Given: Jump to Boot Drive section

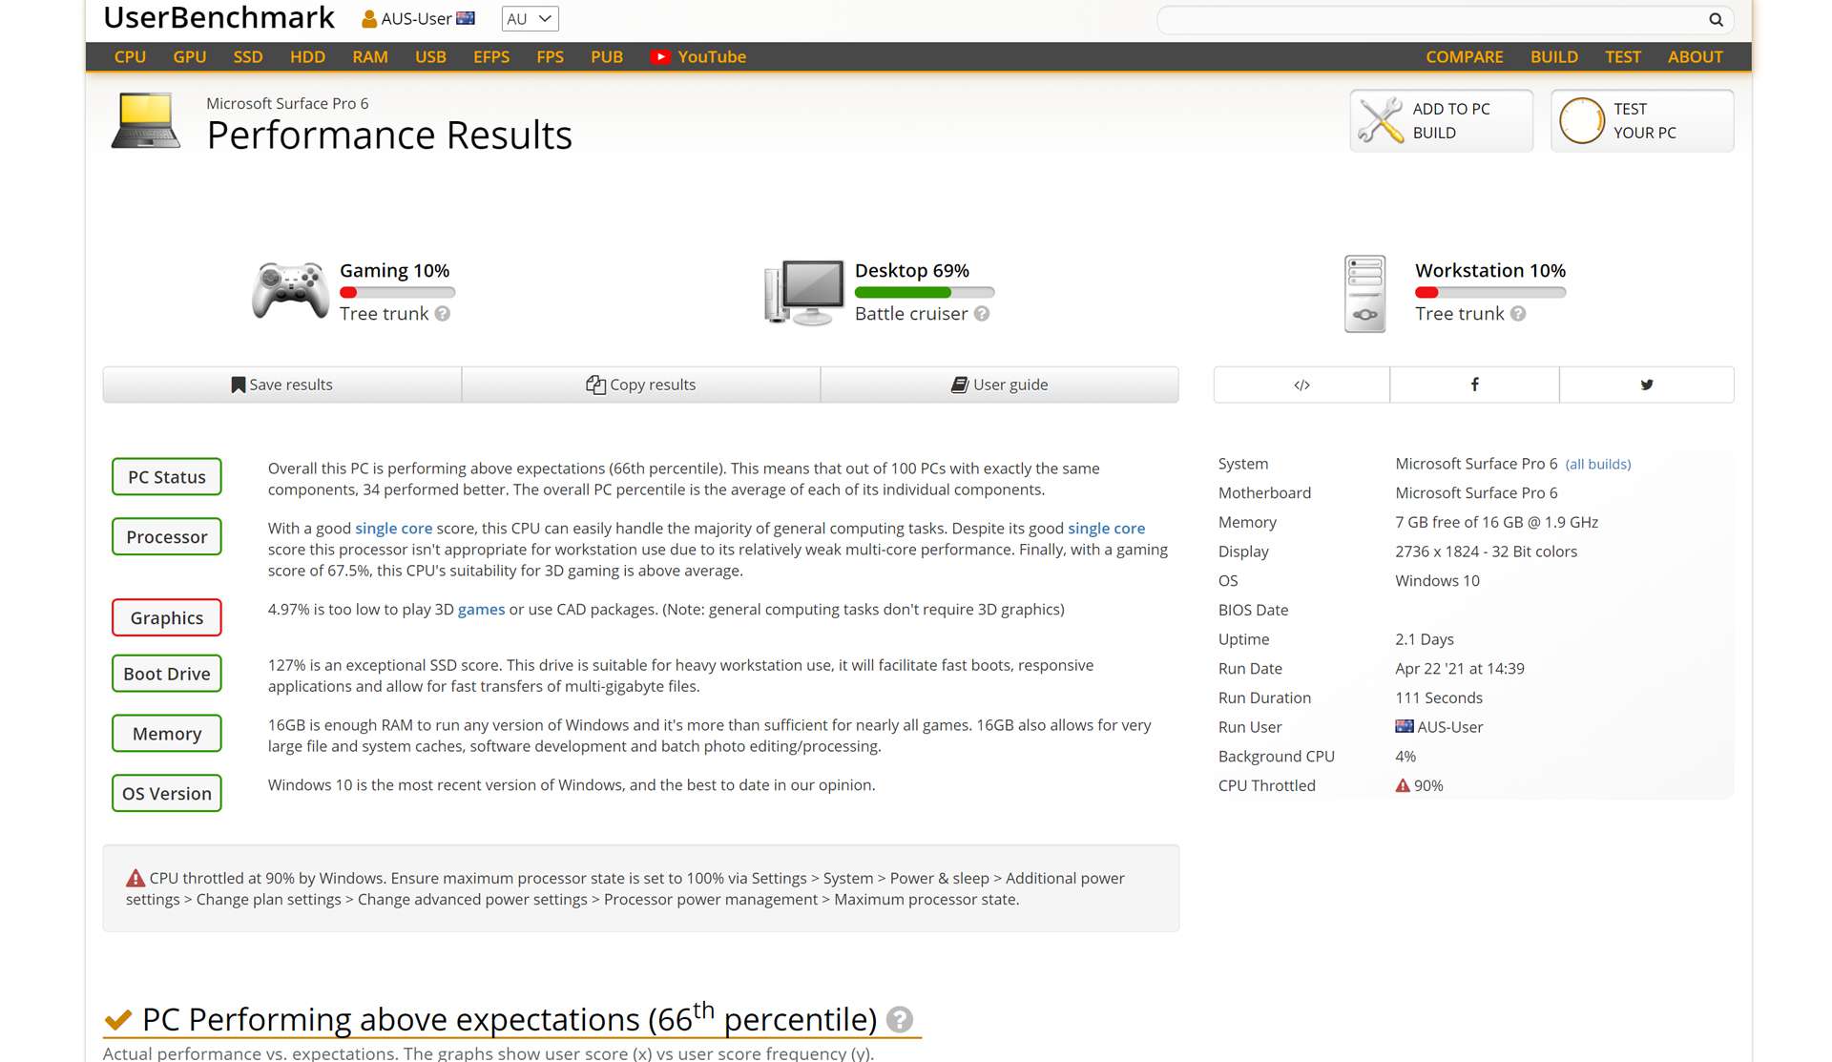Looking at the screenshot, I should point(167,674).
